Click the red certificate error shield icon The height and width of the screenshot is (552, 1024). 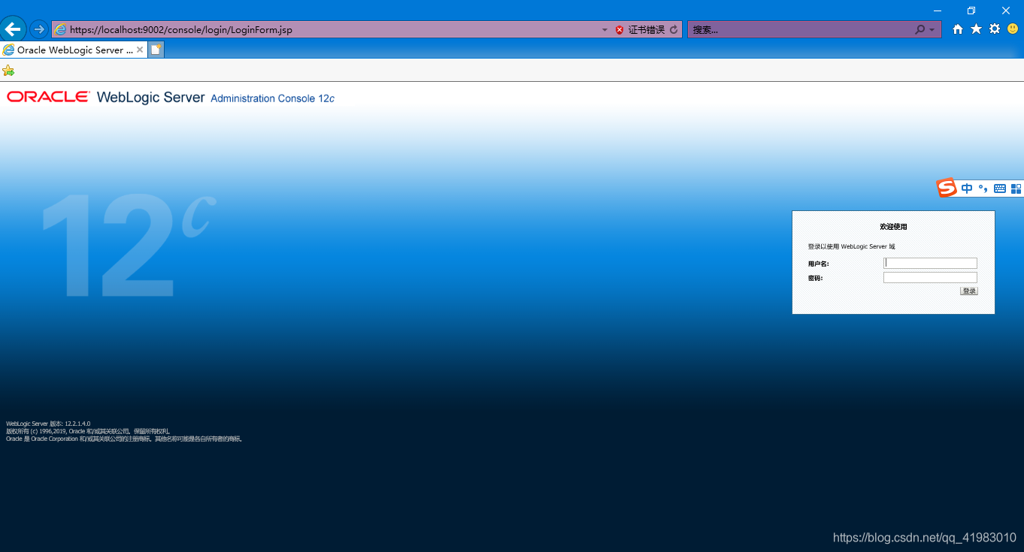pos(620,30)
